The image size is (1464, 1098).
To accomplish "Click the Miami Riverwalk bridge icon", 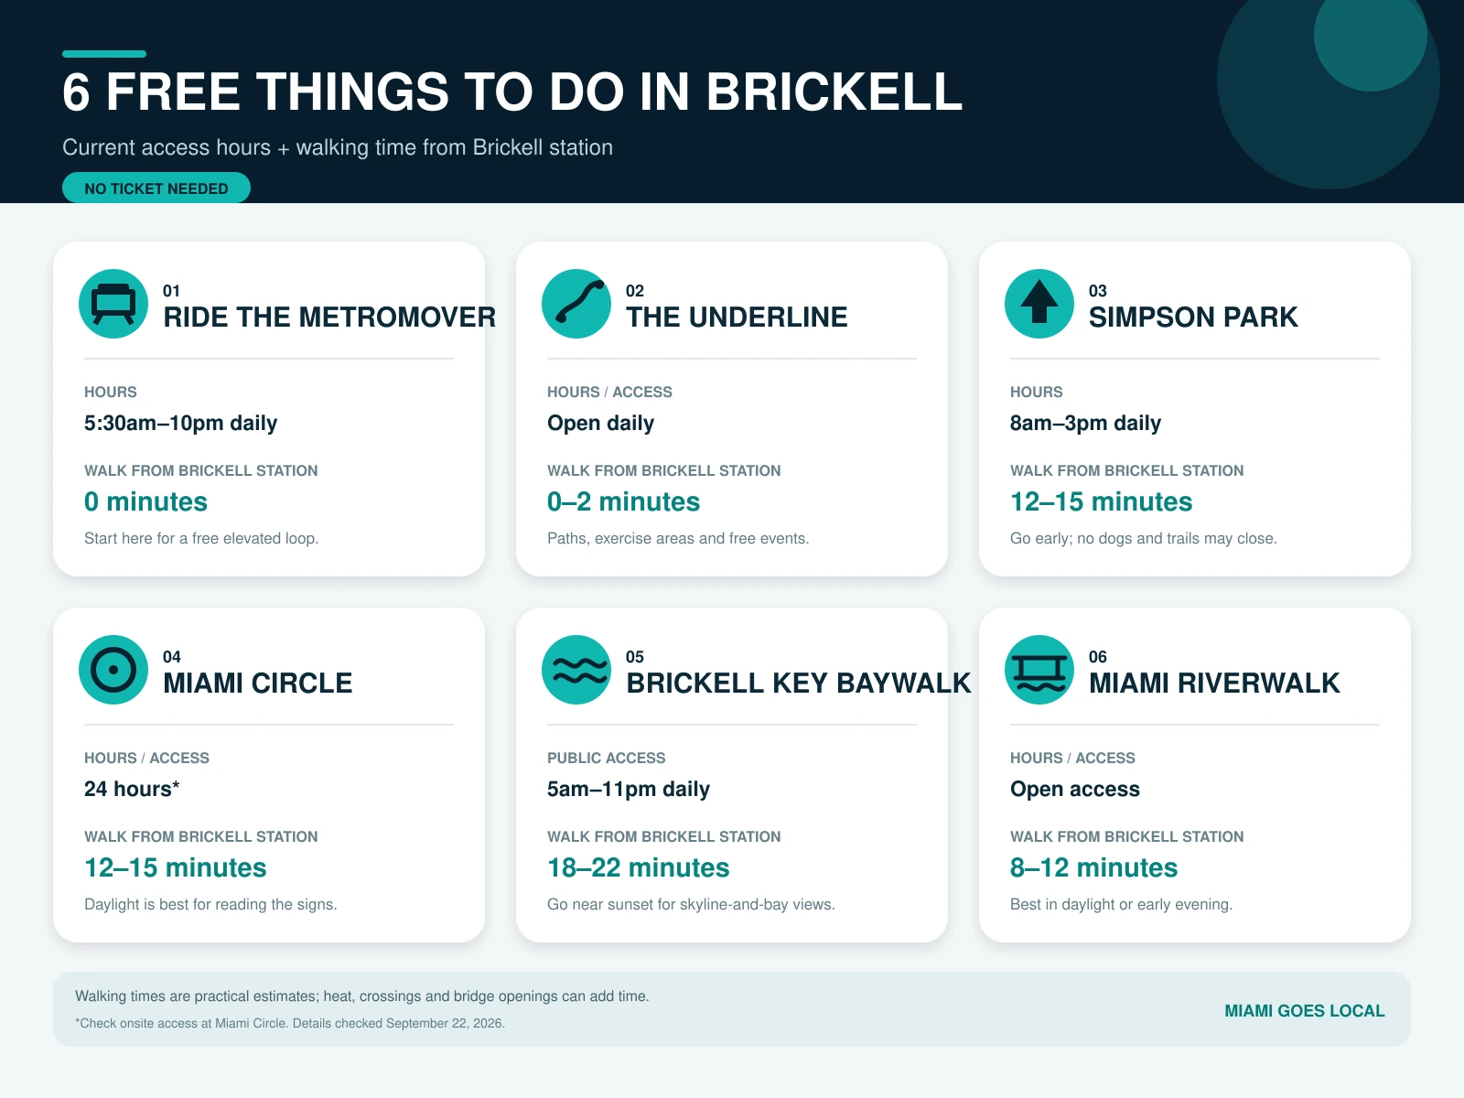I will coord(1039,670).
